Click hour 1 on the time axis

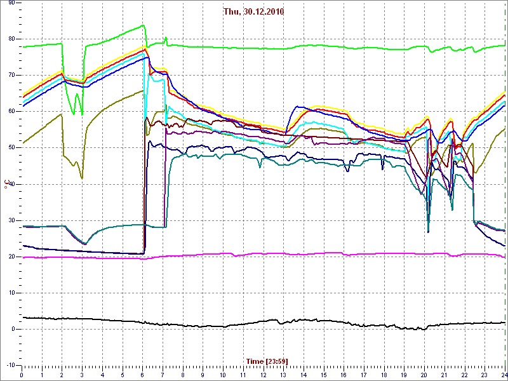(42, 375)
